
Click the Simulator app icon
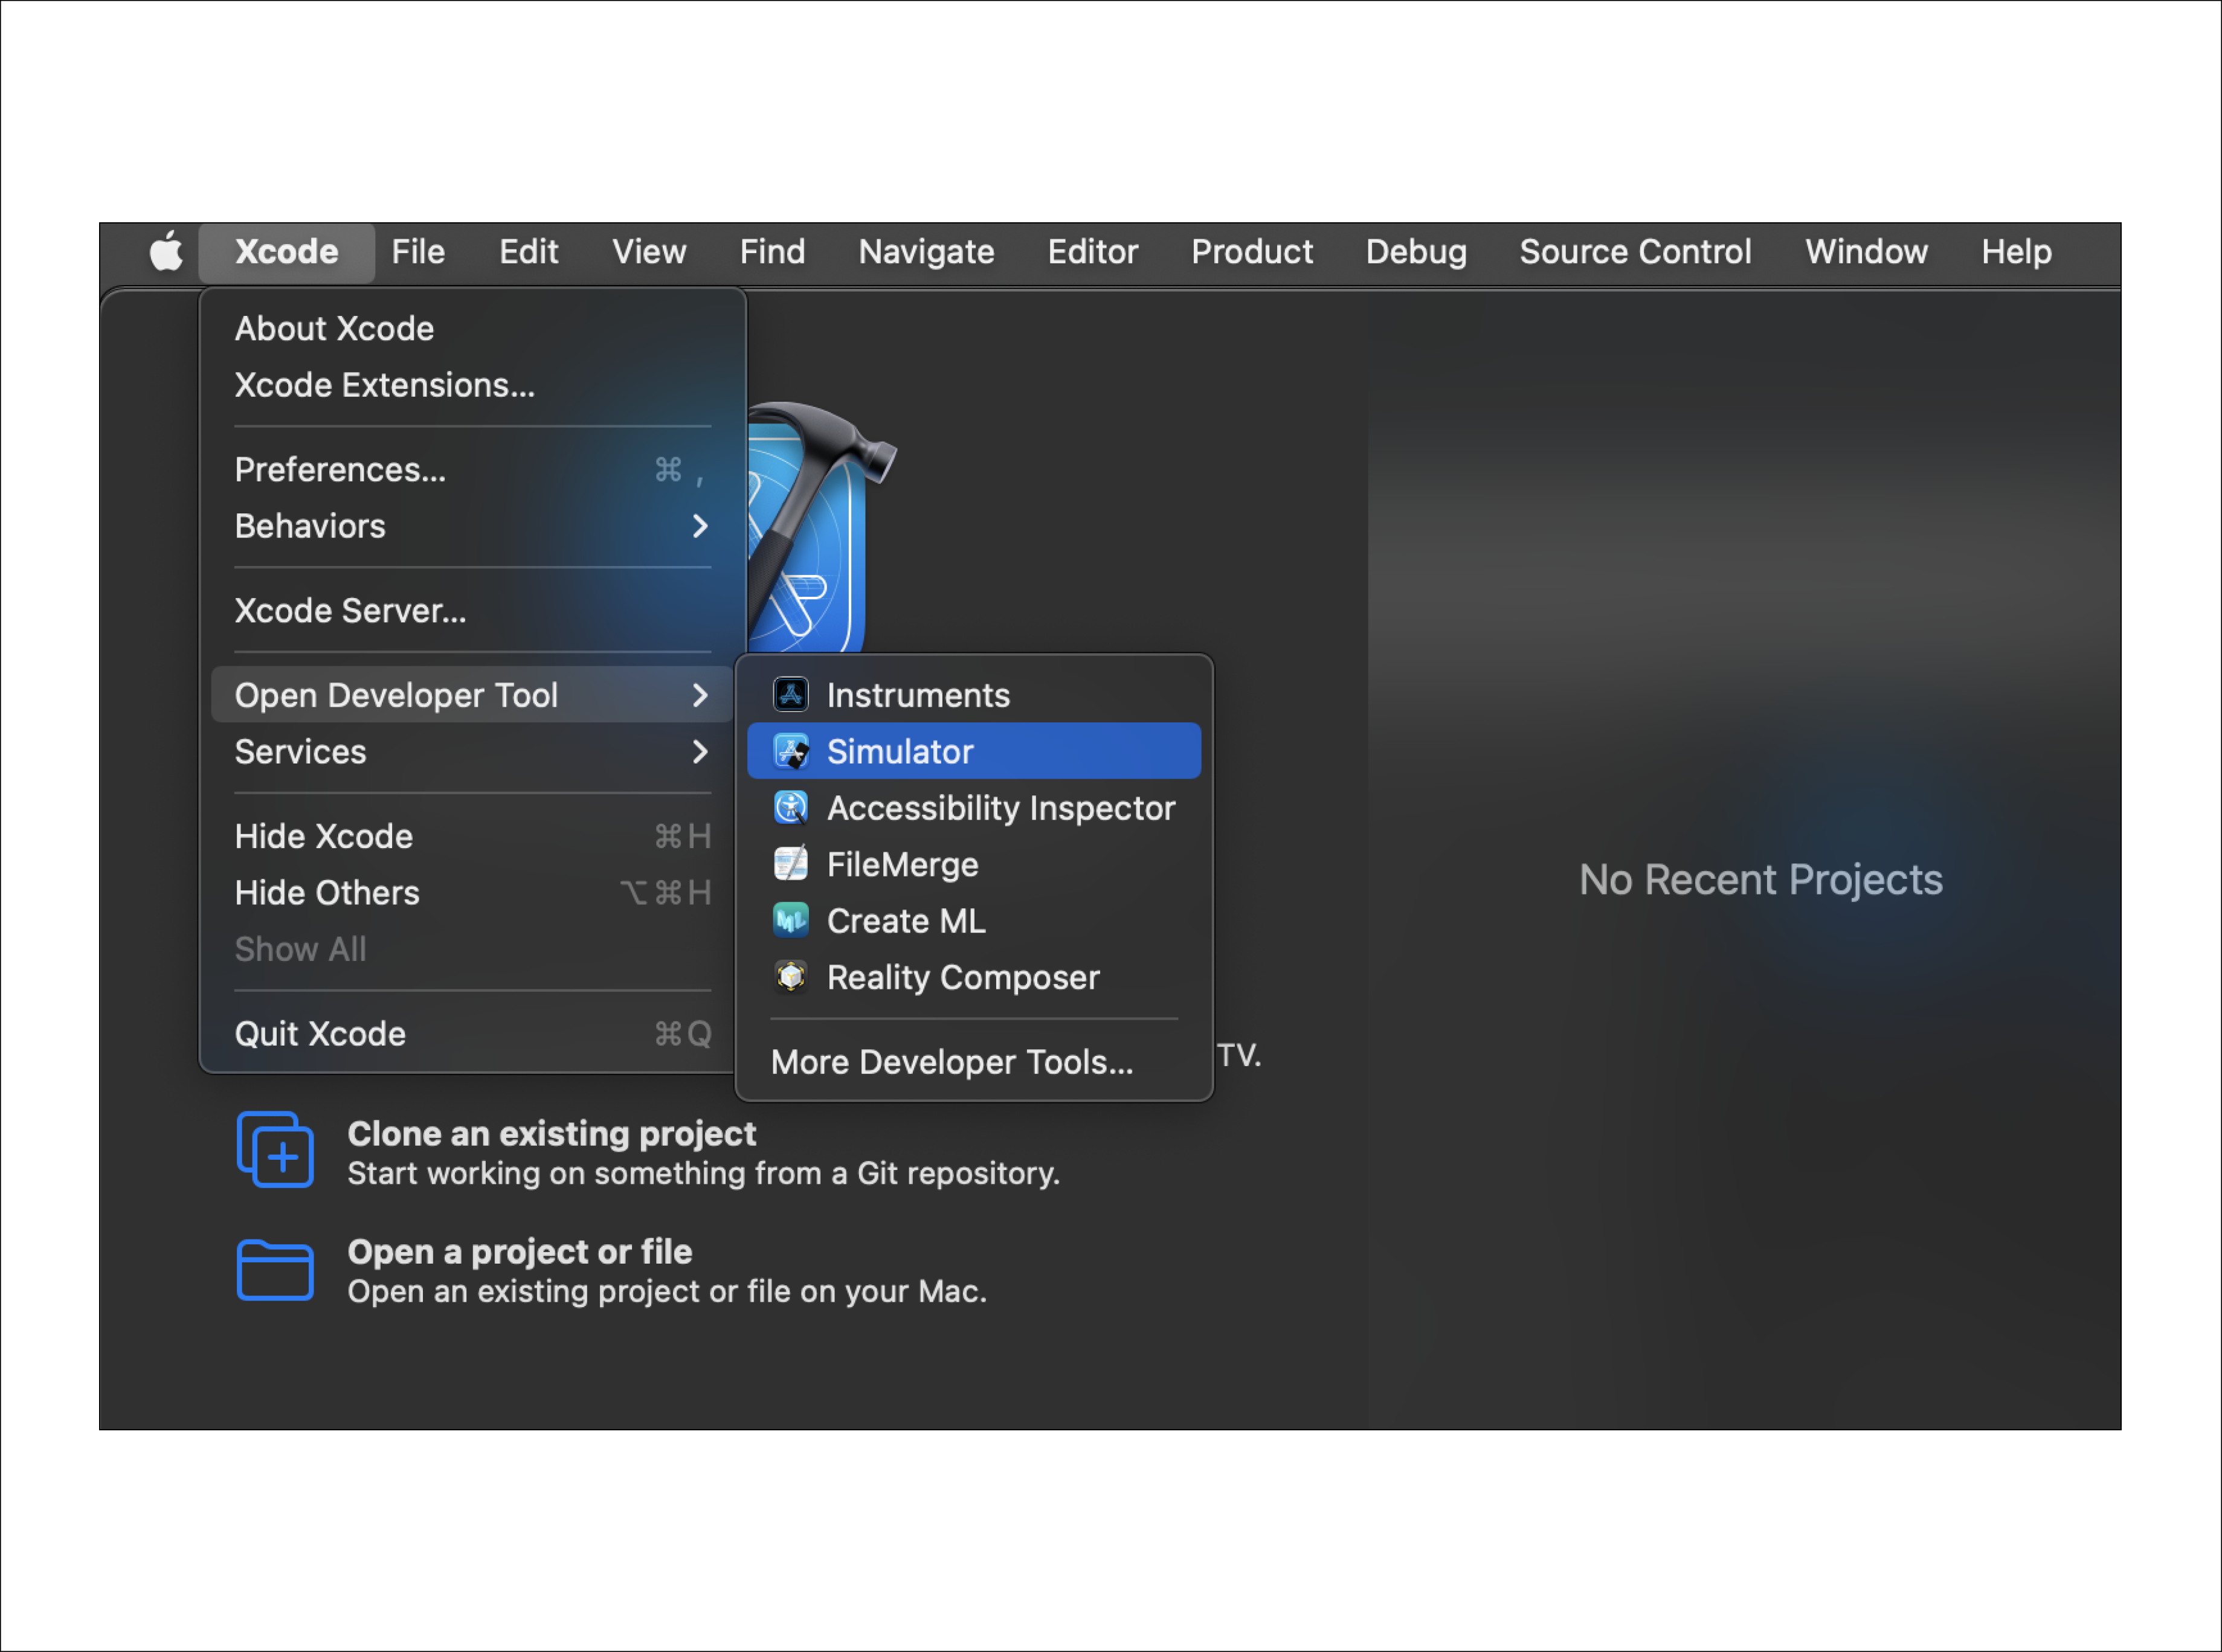(x=791, y=751)
